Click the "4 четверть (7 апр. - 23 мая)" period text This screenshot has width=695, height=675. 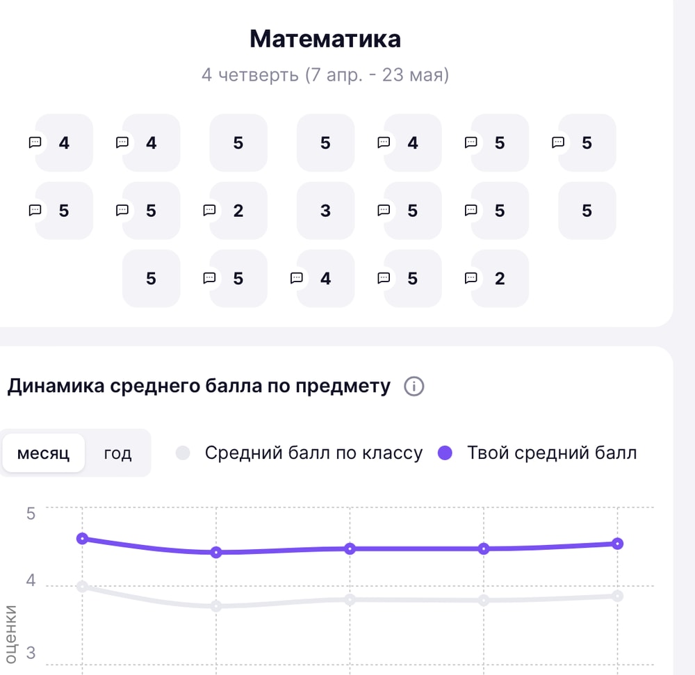tap(325, 75)
